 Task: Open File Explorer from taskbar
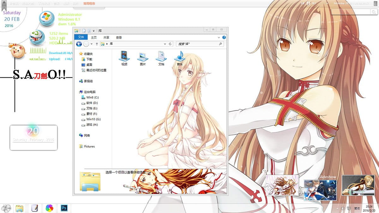tap(20, 208)
